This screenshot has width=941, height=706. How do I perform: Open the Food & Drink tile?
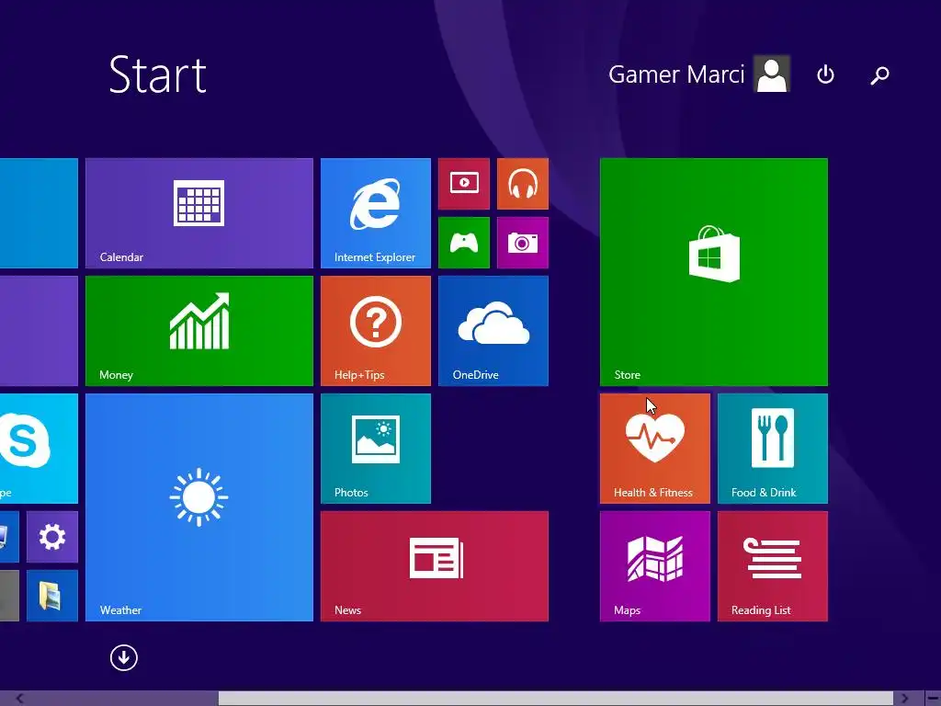(x=773, y=449)
